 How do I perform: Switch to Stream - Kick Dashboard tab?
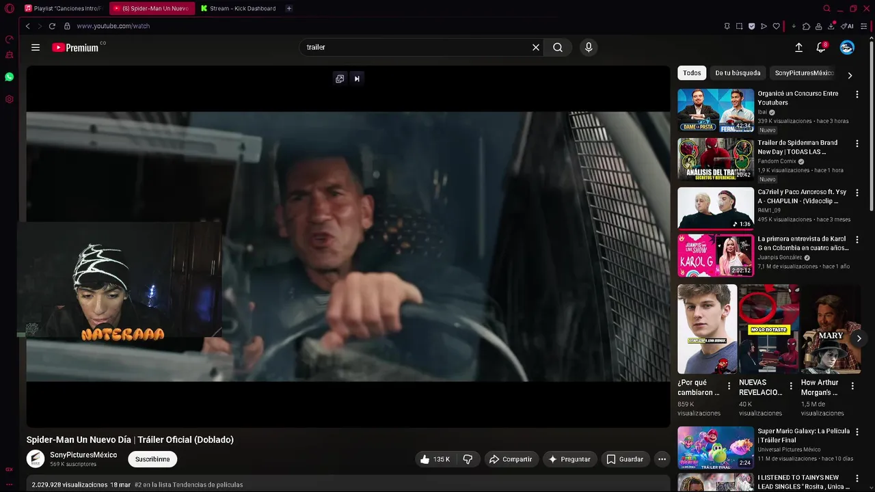tap(239, 8)
